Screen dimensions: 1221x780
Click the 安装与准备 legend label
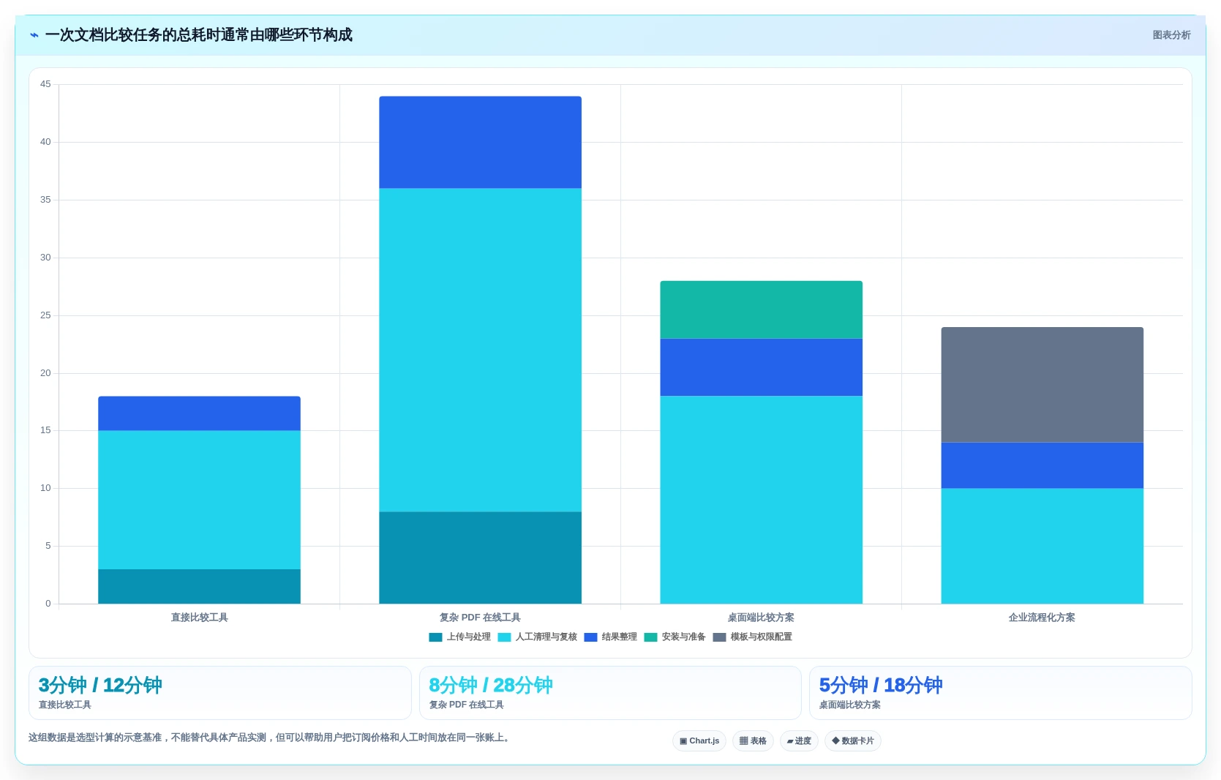tap(683, 637)
